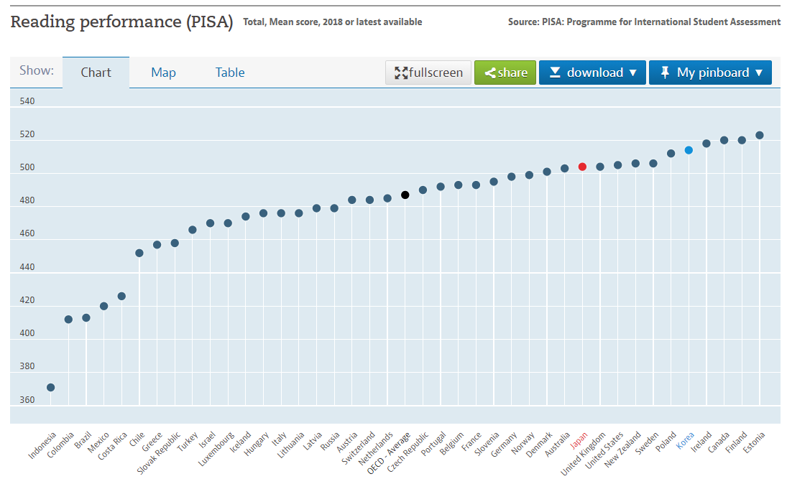
Task: Click the red Japan data point
Action: (x=582, y=167)
